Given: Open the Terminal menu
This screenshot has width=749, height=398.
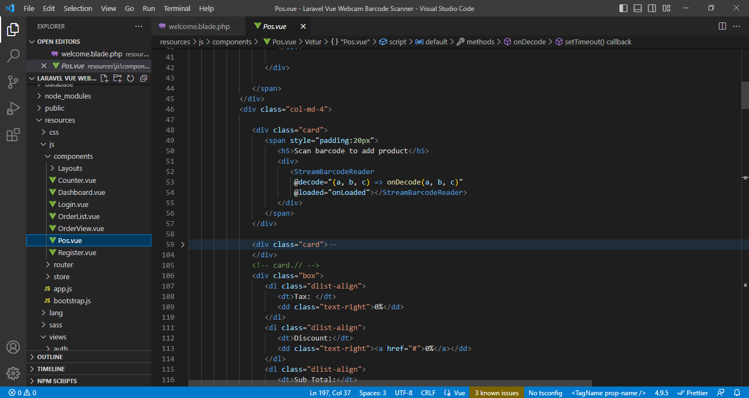Looking at the screenshot, I should (x=177, y=8).
